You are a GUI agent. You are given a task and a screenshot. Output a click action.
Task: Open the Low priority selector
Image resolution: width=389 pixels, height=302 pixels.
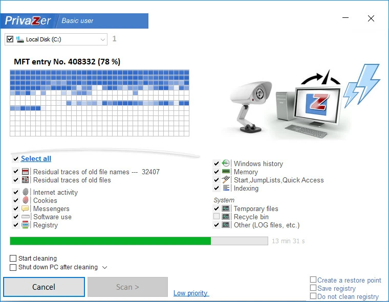pos(190,293)
